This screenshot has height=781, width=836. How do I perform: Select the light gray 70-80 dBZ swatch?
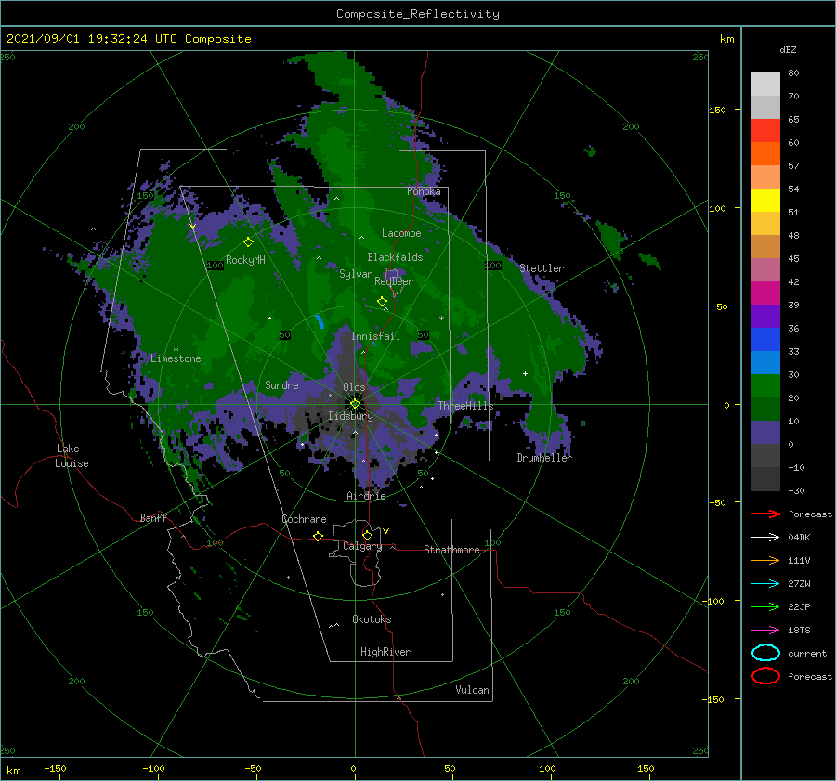click(765, 85)
